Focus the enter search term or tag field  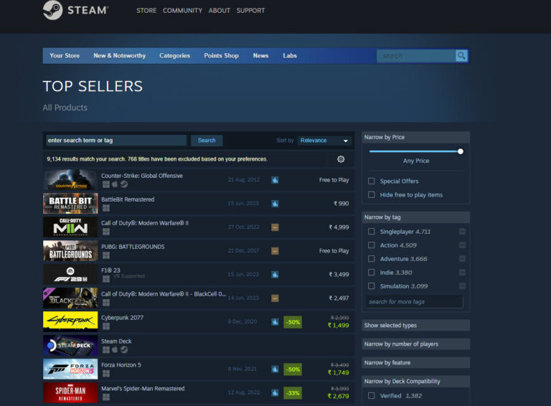point(116,141)
